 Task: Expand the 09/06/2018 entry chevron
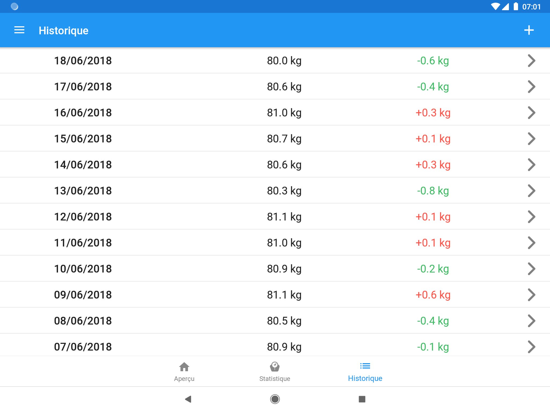pos(531,295)
